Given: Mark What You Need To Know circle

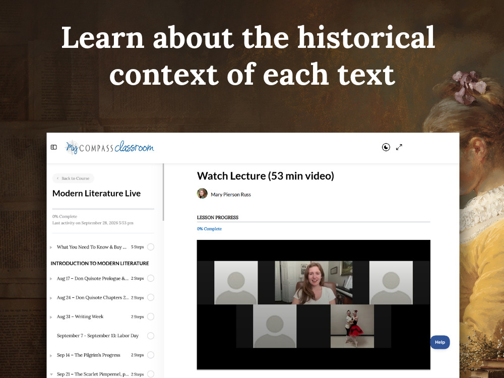Looking at the screenshot, I should click(150, 247).
